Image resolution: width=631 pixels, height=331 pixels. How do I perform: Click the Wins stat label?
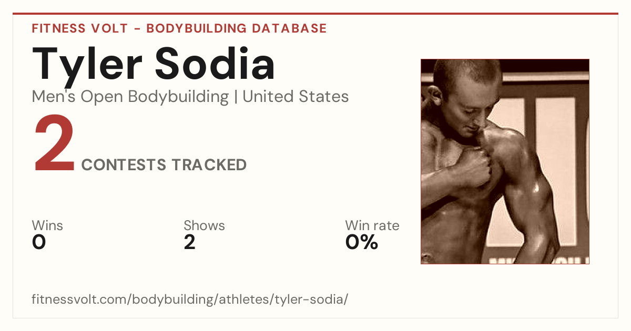click(x=47, y=226)
